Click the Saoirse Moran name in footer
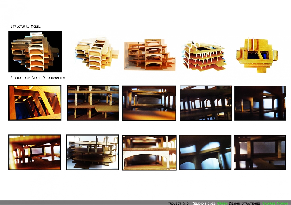 click(x=275, y=203)
